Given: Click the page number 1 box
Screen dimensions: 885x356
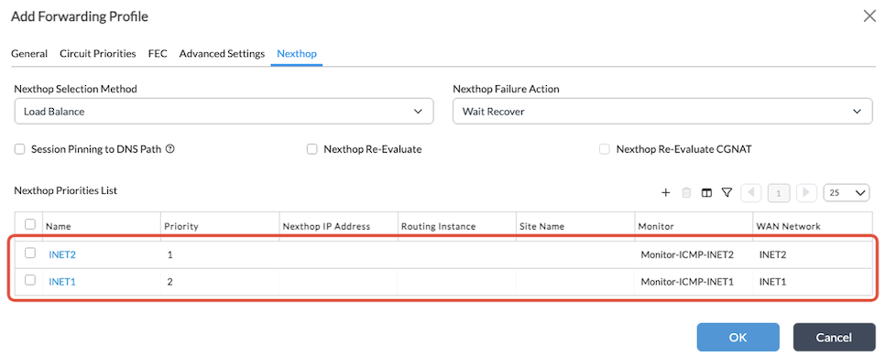Looking at the screenshot, I should tap(779, 192).
